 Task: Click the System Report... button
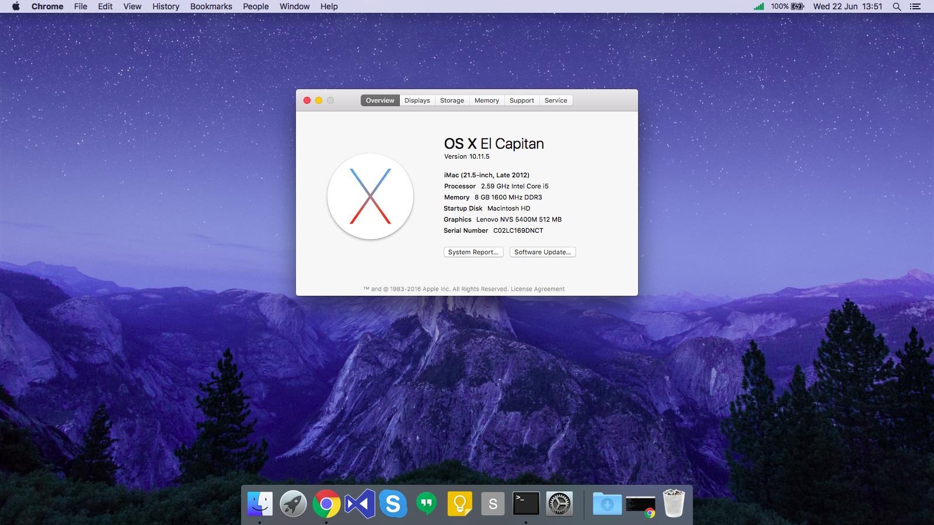click(x=473, y=252)
